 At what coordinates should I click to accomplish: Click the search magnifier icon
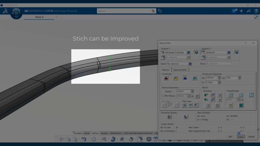[153, 11]
